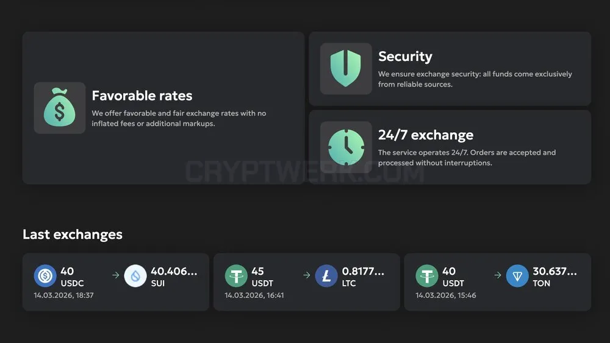
Task: Click the 14.03.2026, 18:37 timestamp
Action: pos(64,295)
